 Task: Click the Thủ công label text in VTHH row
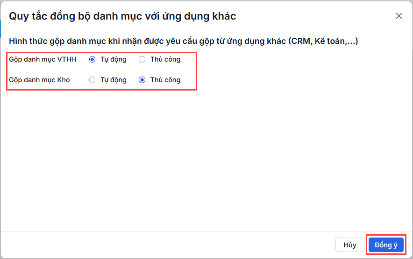(x=165, y=59)
